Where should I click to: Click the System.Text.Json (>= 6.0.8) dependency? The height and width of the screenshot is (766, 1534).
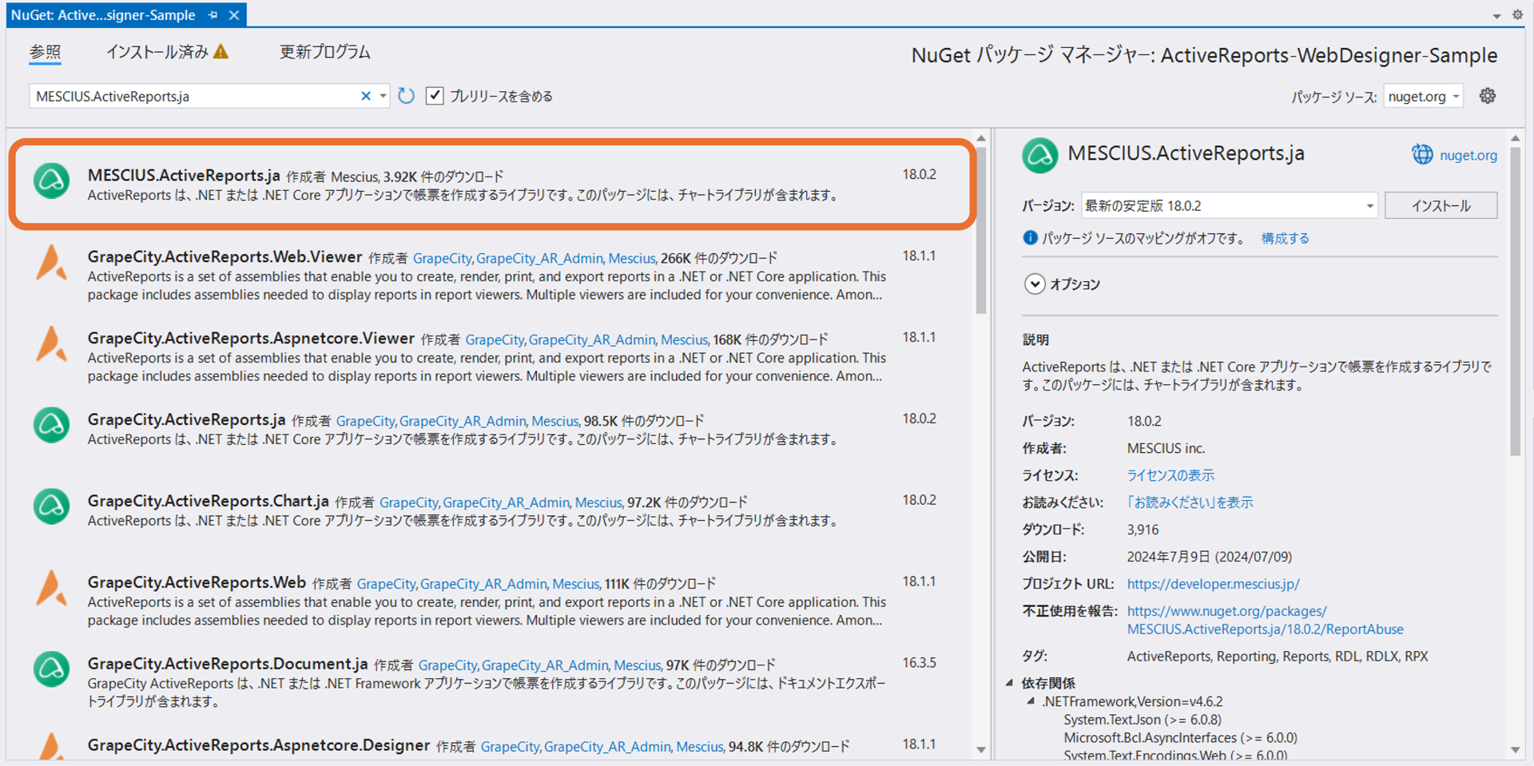pos(1143,720)
